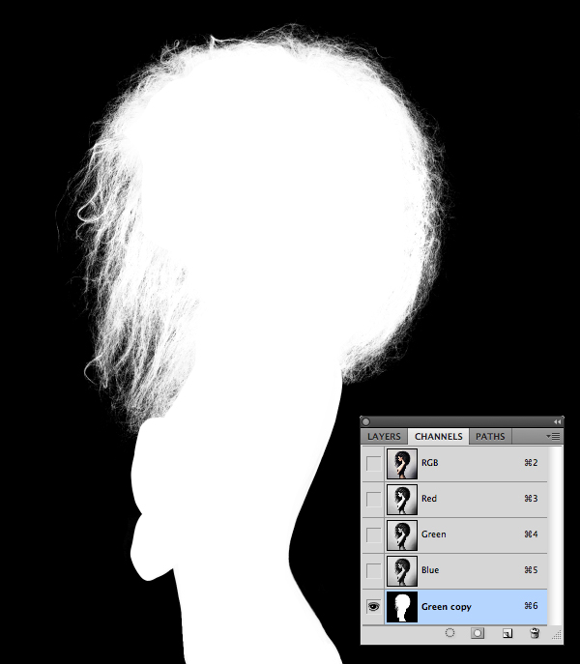
Task: Select the Green channel label
Action: pyautogui.click(x=433, y=534)
